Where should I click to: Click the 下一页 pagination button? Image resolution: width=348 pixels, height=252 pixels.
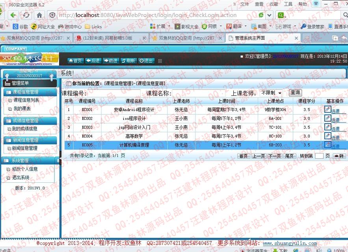pos(275,156)
